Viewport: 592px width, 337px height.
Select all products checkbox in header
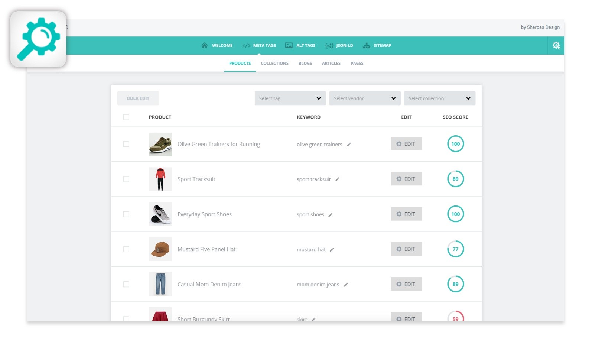tap(126, 117)
